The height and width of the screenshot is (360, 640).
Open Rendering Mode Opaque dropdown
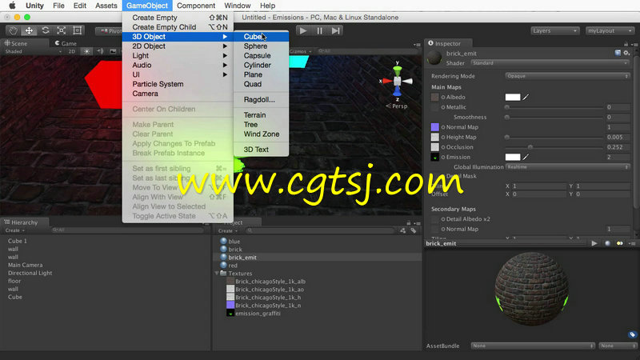click(567, 76)
